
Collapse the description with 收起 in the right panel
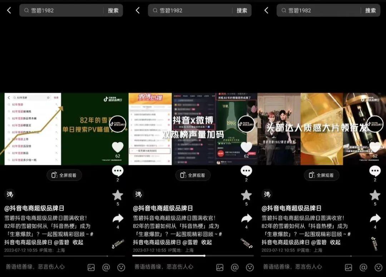coord(335,242)
